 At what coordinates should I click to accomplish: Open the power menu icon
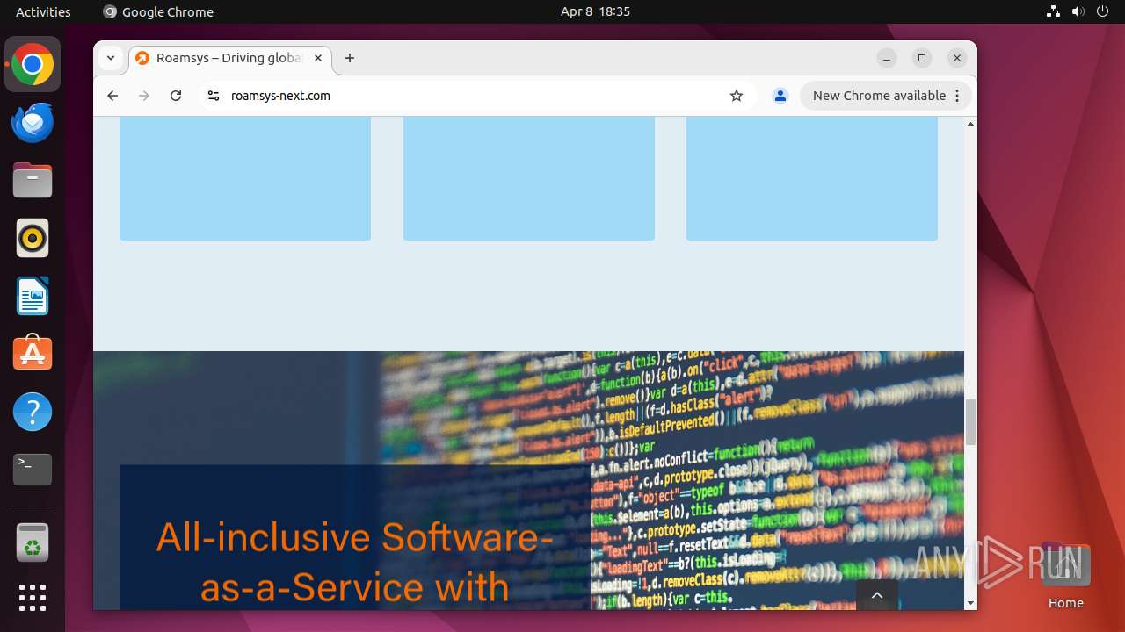coord(1102,11)
